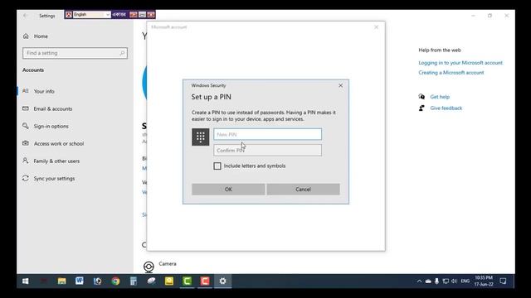Open Email & accounts page

[x=53, y=108]
